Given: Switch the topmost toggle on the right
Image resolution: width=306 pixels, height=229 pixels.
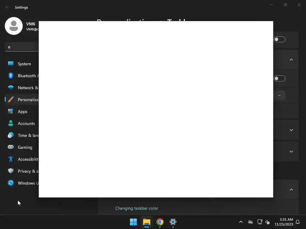Looking at the screenshot, I should tap(279, 40).
